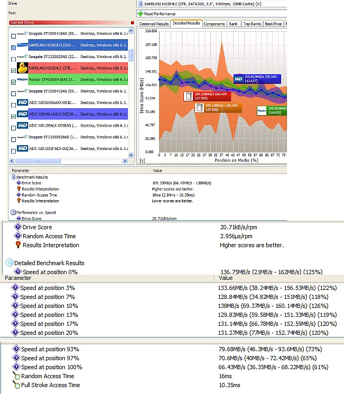The height and width of the screenshot is (394, 344).
Task: Select Speed at position 13% row
Action: pos(172,315)
